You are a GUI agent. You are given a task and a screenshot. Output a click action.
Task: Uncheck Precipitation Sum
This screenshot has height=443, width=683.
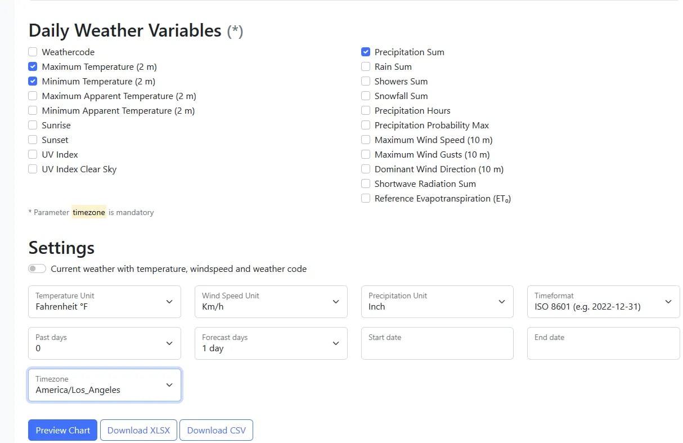pos(366,52)
